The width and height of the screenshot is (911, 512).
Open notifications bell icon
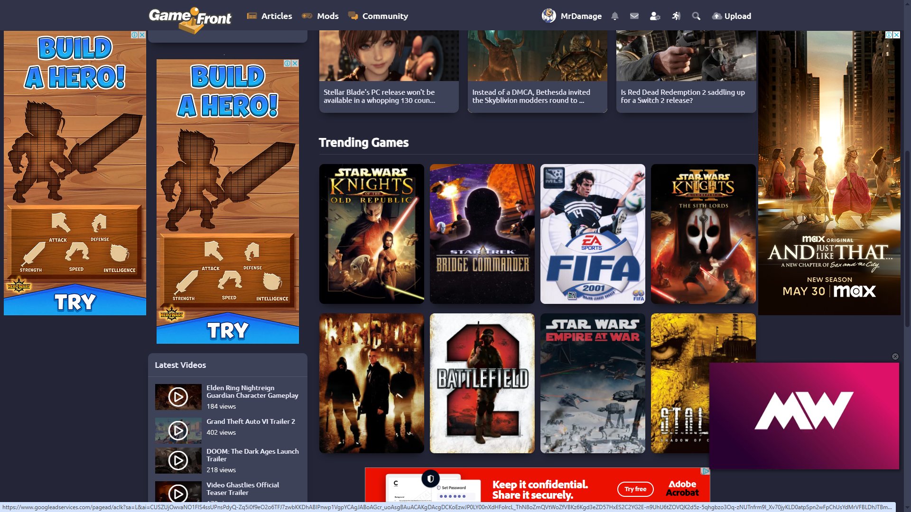615,16
